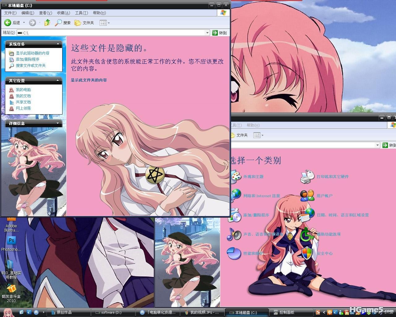This screenshot has height=317, width=396.
Task: Open the 安全中心 shield icon
Action: 307,254
